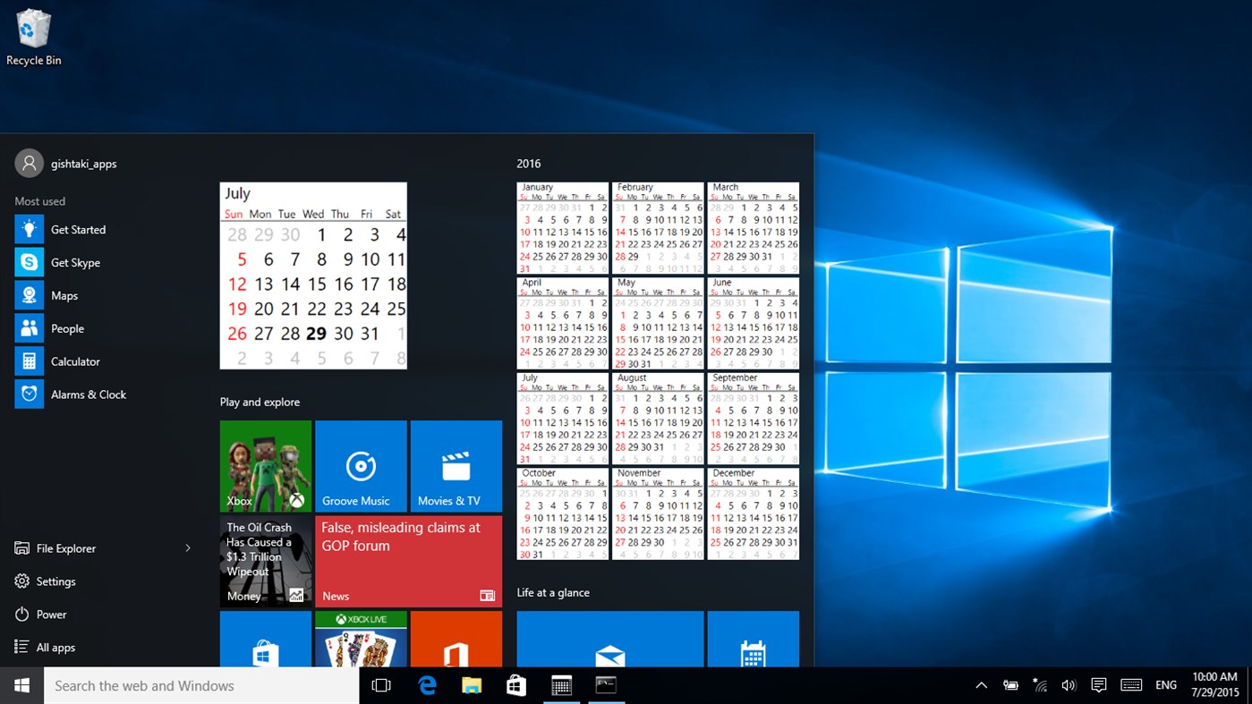Screen dimensions: 1252x704
Task: Open Settings from the Start menu
Action: click(55, 581)
